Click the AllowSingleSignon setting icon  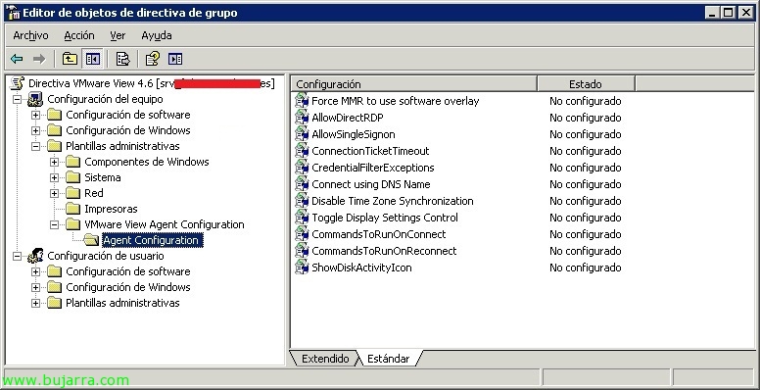pos(302,134)
